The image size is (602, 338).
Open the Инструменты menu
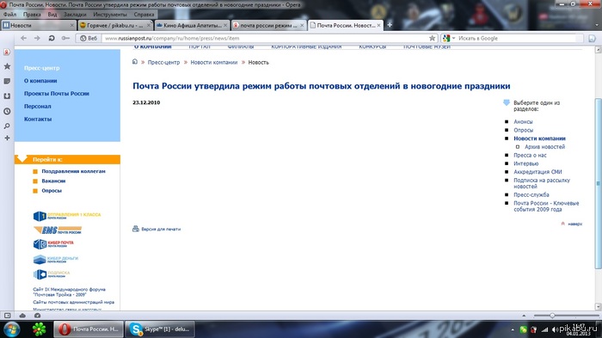pos(110,15)
